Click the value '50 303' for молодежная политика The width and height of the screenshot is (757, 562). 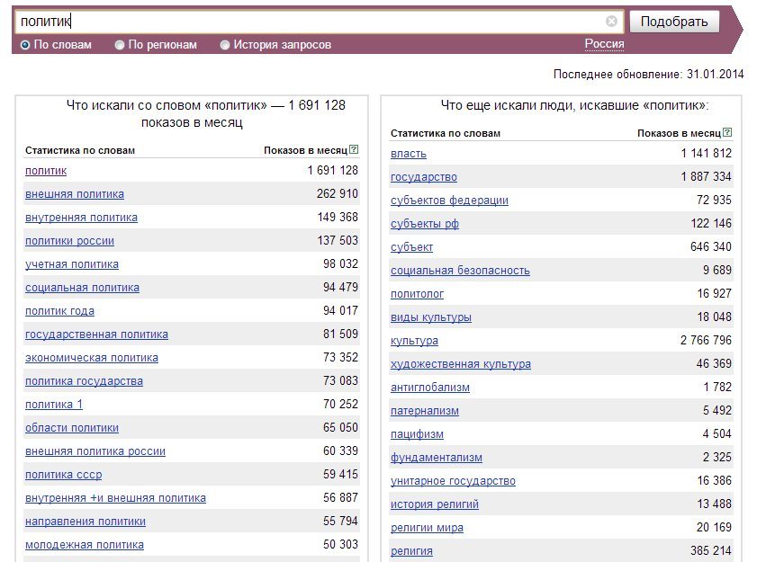340,544
